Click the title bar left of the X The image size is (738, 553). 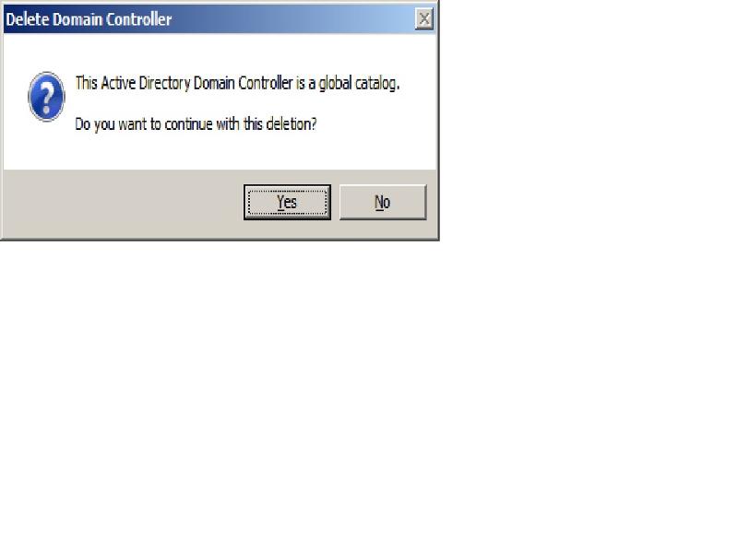[292, 18]
